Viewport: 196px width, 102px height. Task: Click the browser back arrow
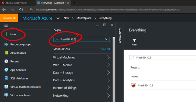(x=4, y=10)
